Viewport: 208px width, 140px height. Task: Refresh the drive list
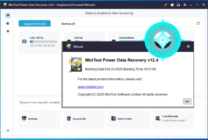(198, 23)
